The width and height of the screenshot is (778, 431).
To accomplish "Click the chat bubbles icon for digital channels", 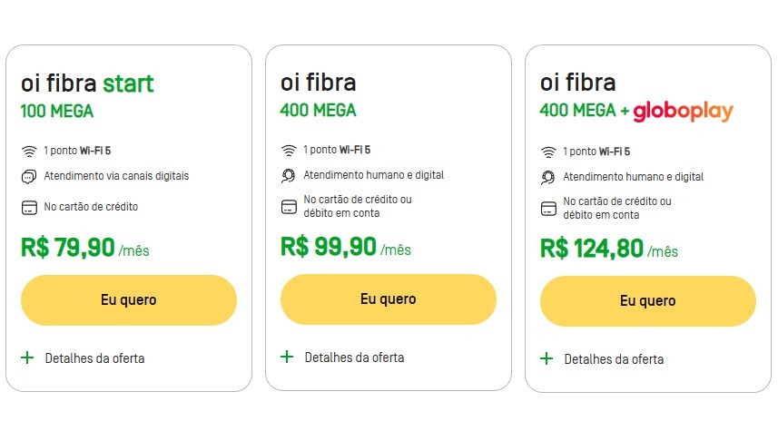I will [29, 177].
